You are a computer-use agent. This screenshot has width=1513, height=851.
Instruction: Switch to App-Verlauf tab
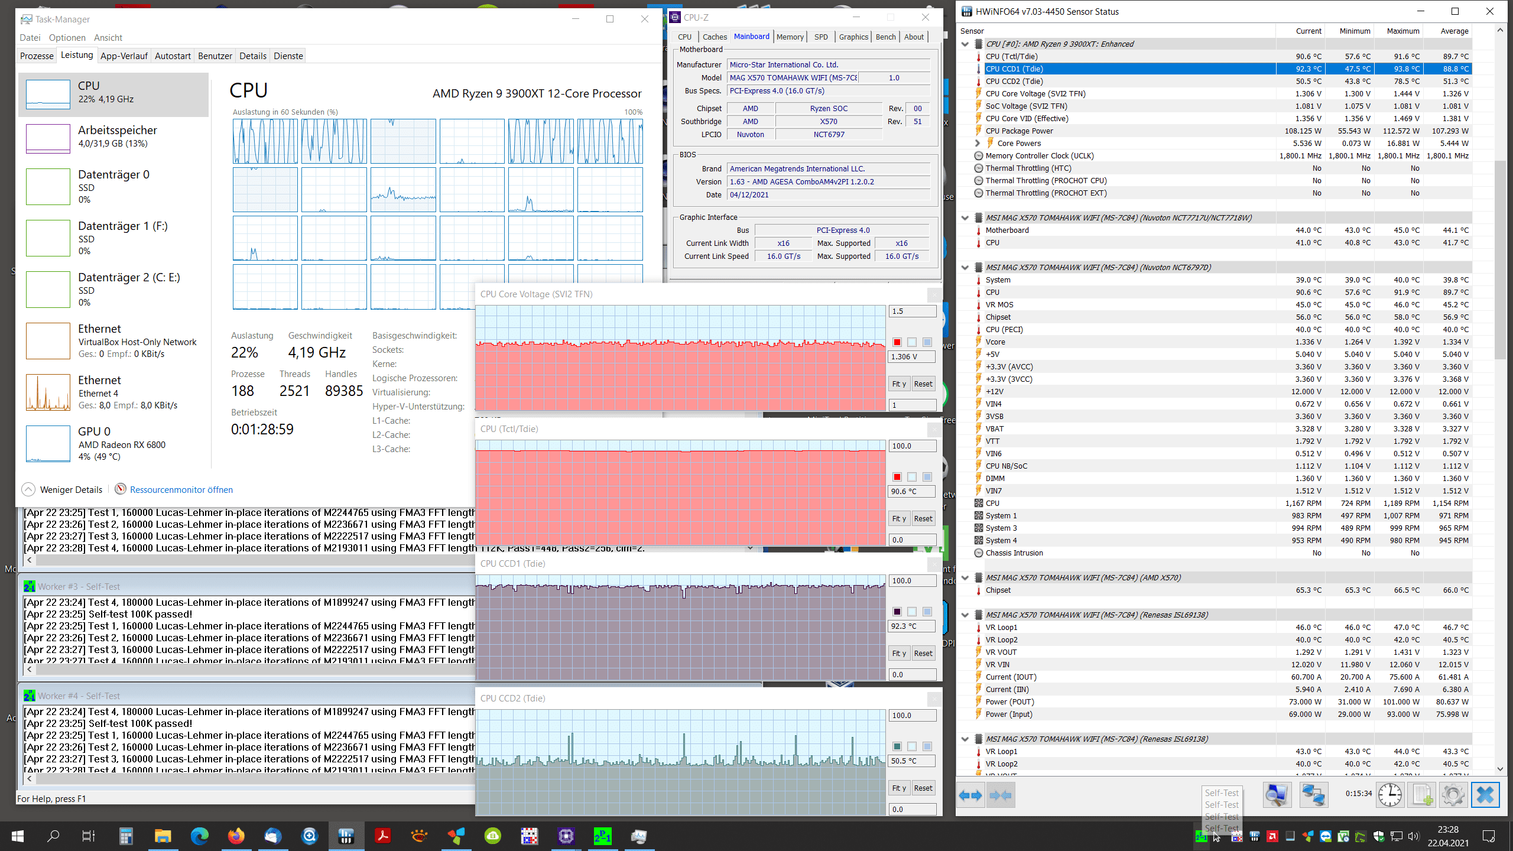pyautogui.click(x=124, y=56)
